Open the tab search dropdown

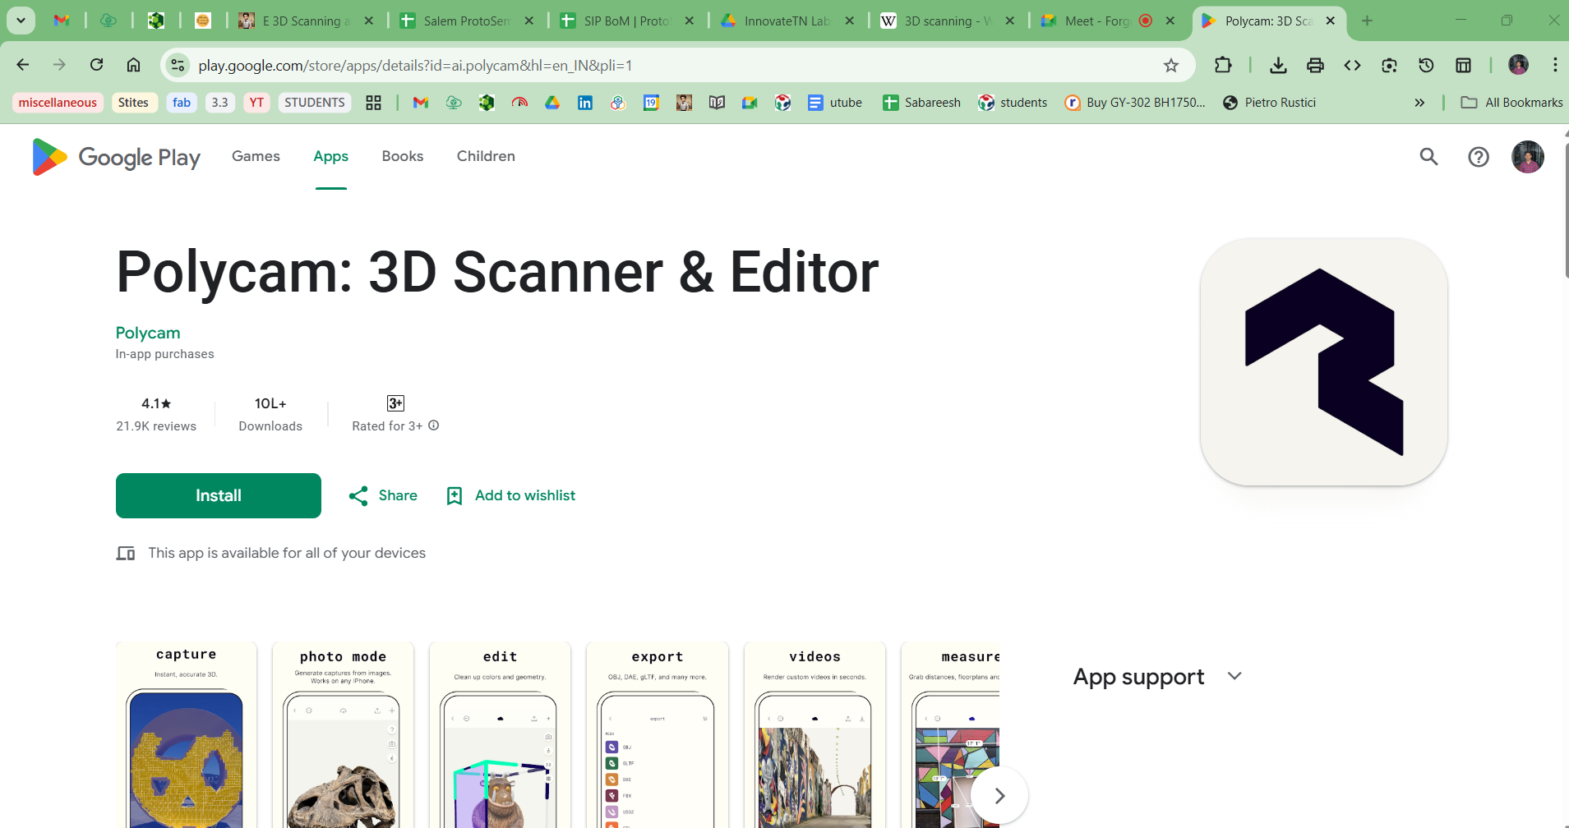21,21
